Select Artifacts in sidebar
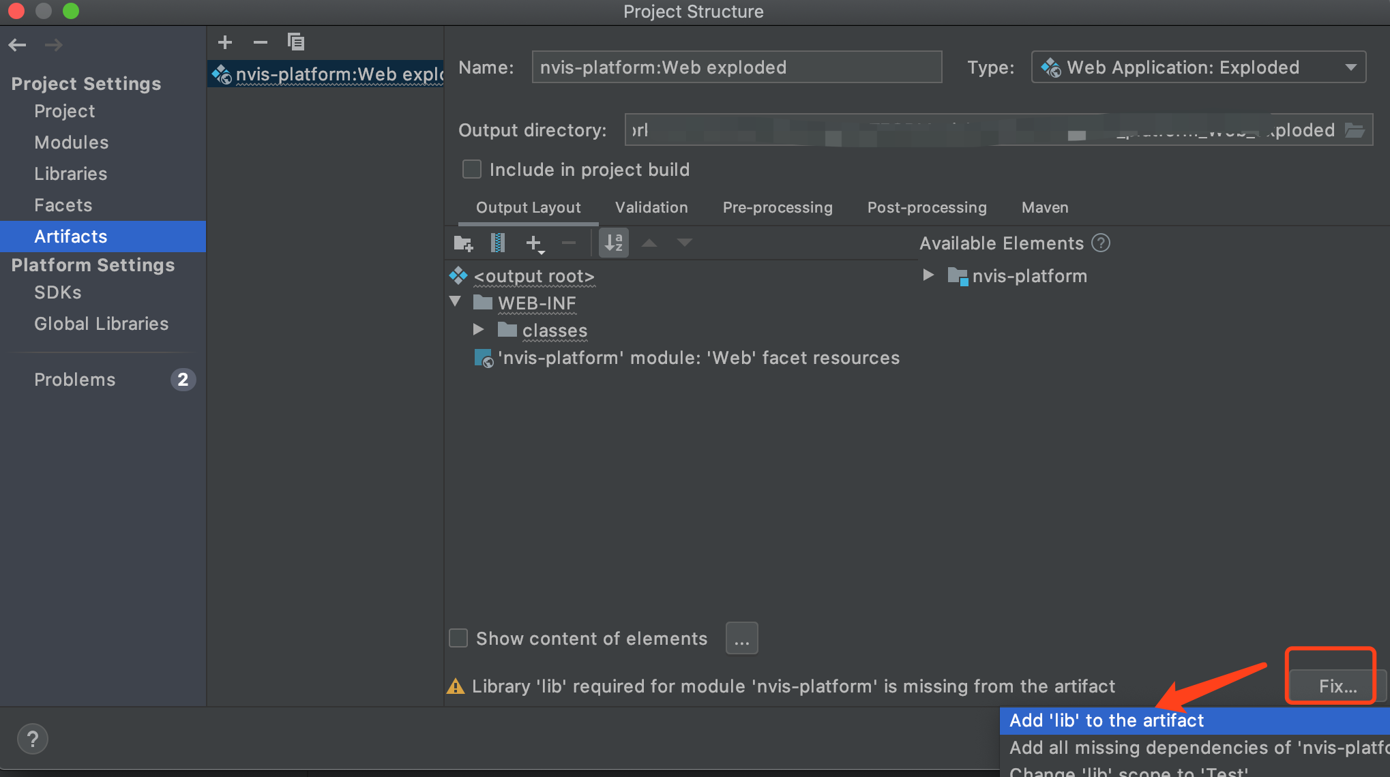Screen dimensions: 1390x777 coord(103,237)
